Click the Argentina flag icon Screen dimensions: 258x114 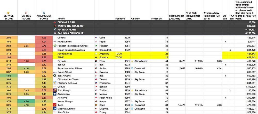point(96,54)
